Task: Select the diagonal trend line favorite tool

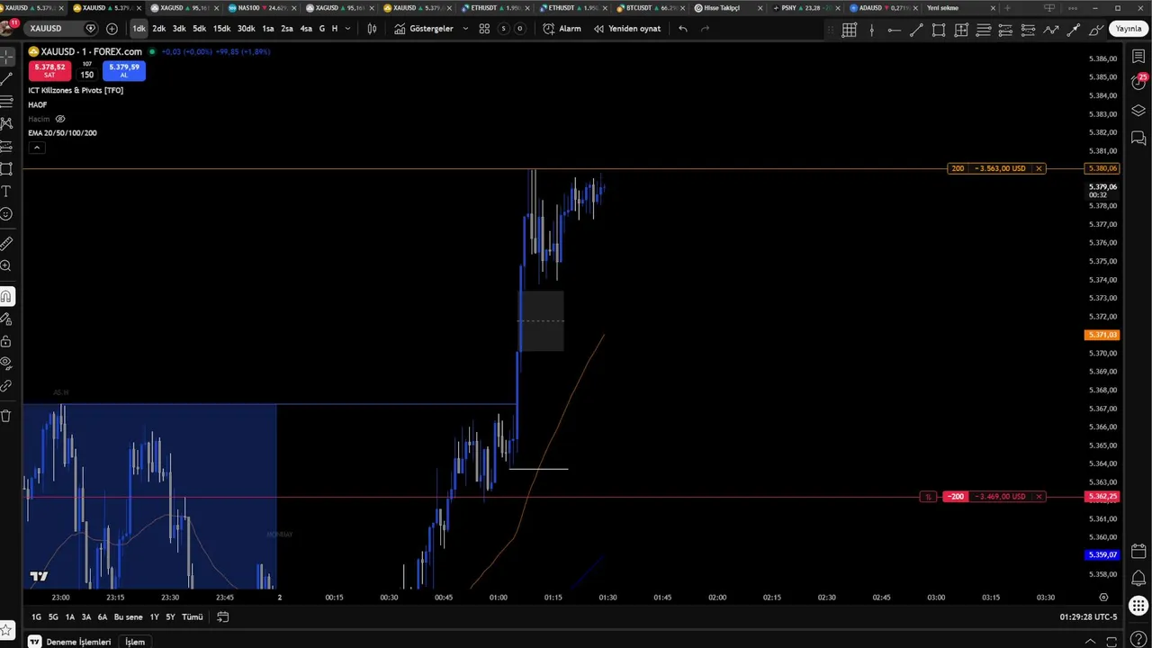Action: pyautogui.click(x=916, y=30)
